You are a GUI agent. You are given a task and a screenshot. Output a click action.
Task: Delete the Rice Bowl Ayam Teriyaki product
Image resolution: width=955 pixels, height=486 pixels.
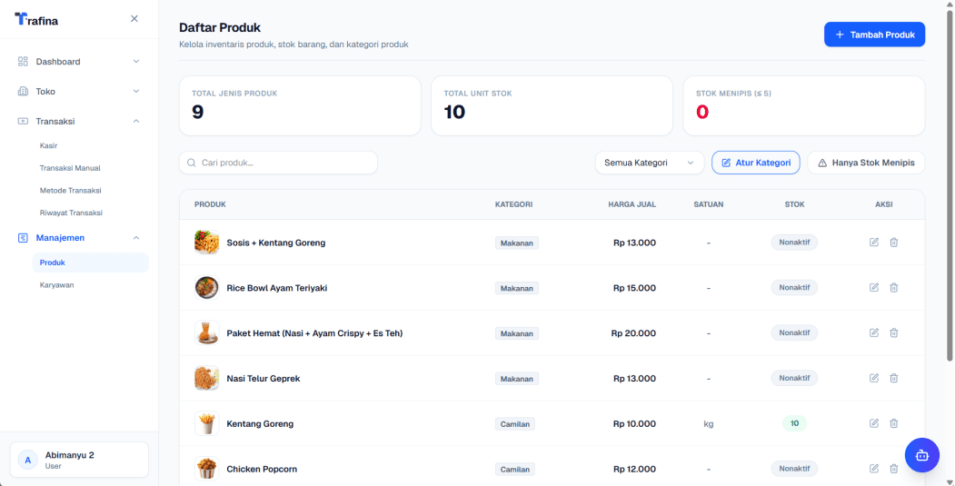[893, 287]
